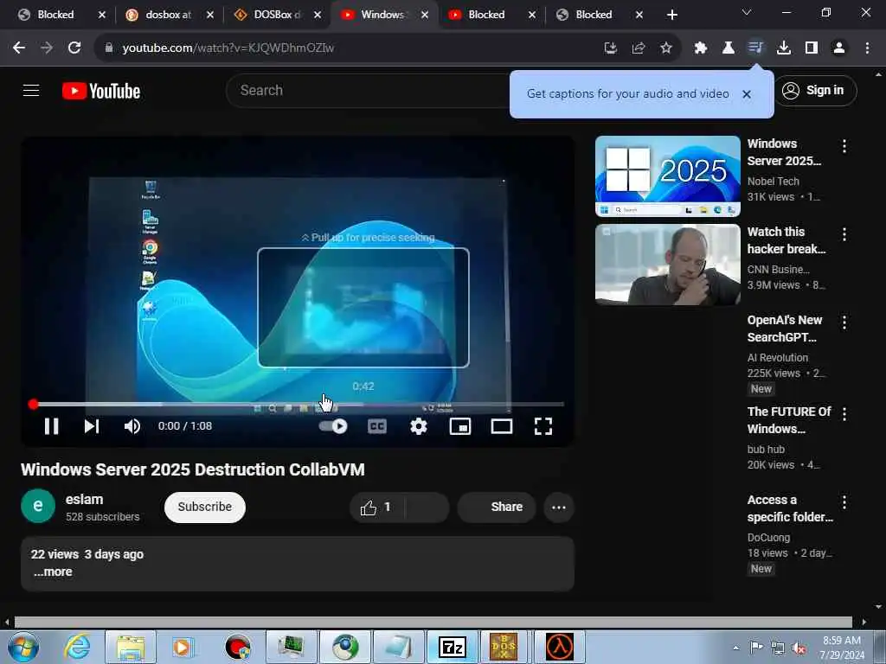
Task: Pause the video with the pause button
Action: [x=51, y=426]
